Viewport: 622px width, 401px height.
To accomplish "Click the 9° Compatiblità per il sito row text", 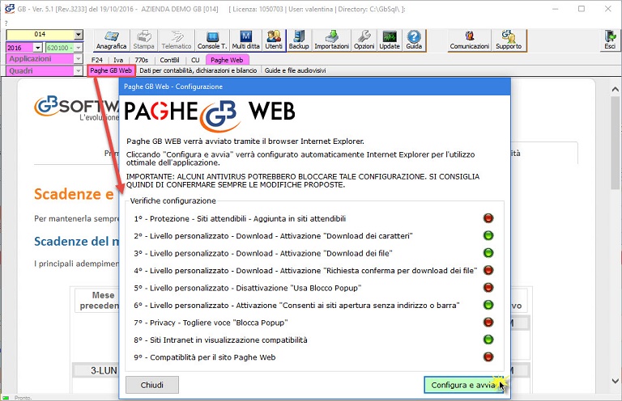I will pyautogui.click(x=205, y=357).
